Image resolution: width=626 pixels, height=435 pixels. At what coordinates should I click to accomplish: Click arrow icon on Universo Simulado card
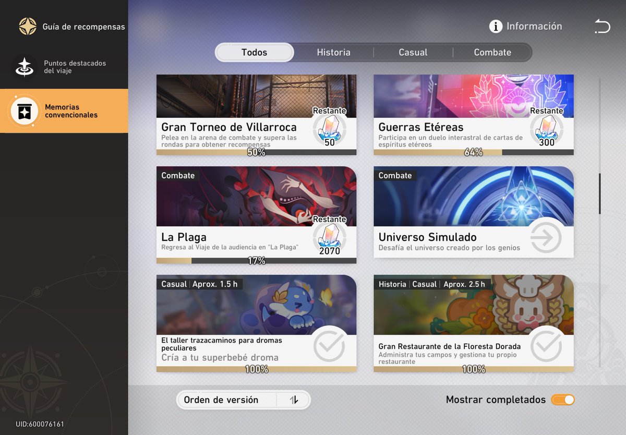tap(546, 238)
